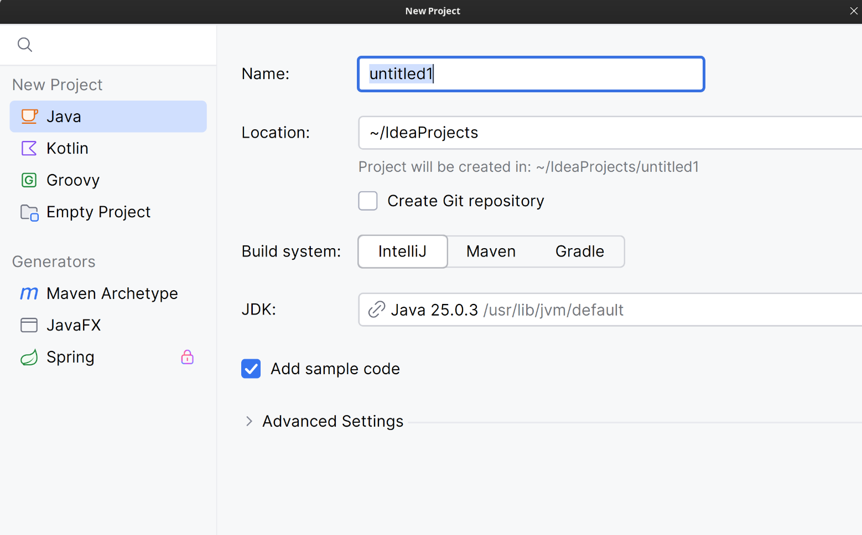Click the Empty Project folder icon
862x535 pixels.
(x=29, y=212)
